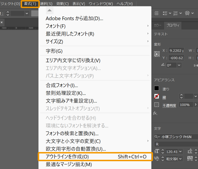198x169 pixels.
Task: Open the font search magnifier dropdown
Action: coord(157,137)
